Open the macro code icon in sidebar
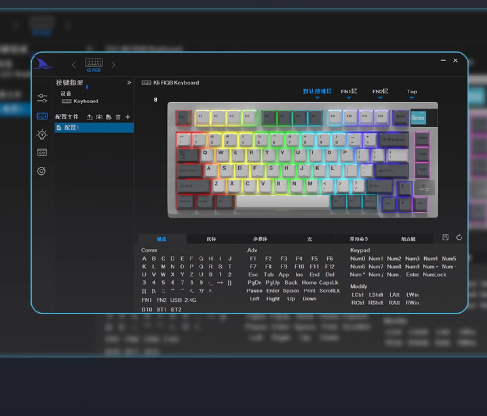 (42, 153)
